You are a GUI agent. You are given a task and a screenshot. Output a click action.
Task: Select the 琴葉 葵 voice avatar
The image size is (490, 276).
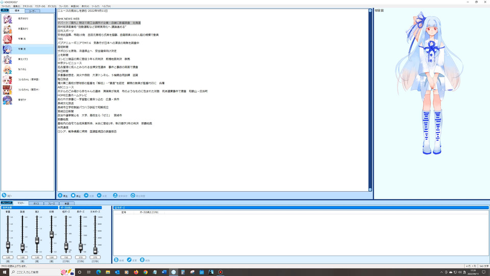tap(8, 49)
